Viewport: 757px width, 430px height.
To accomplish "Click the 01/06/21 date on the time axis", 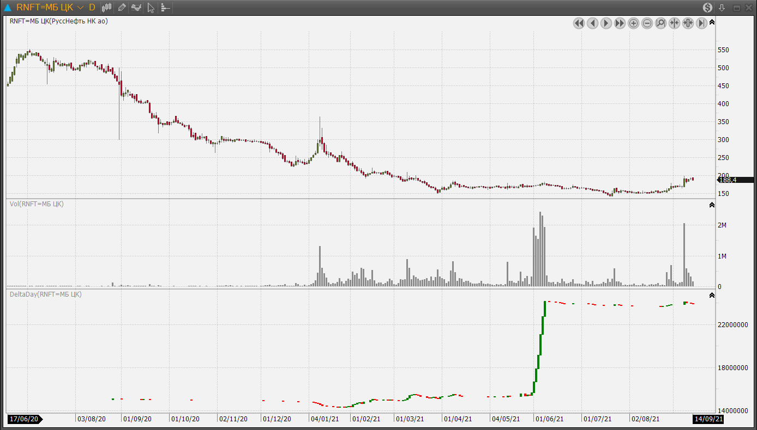I will tap(549, 419).
